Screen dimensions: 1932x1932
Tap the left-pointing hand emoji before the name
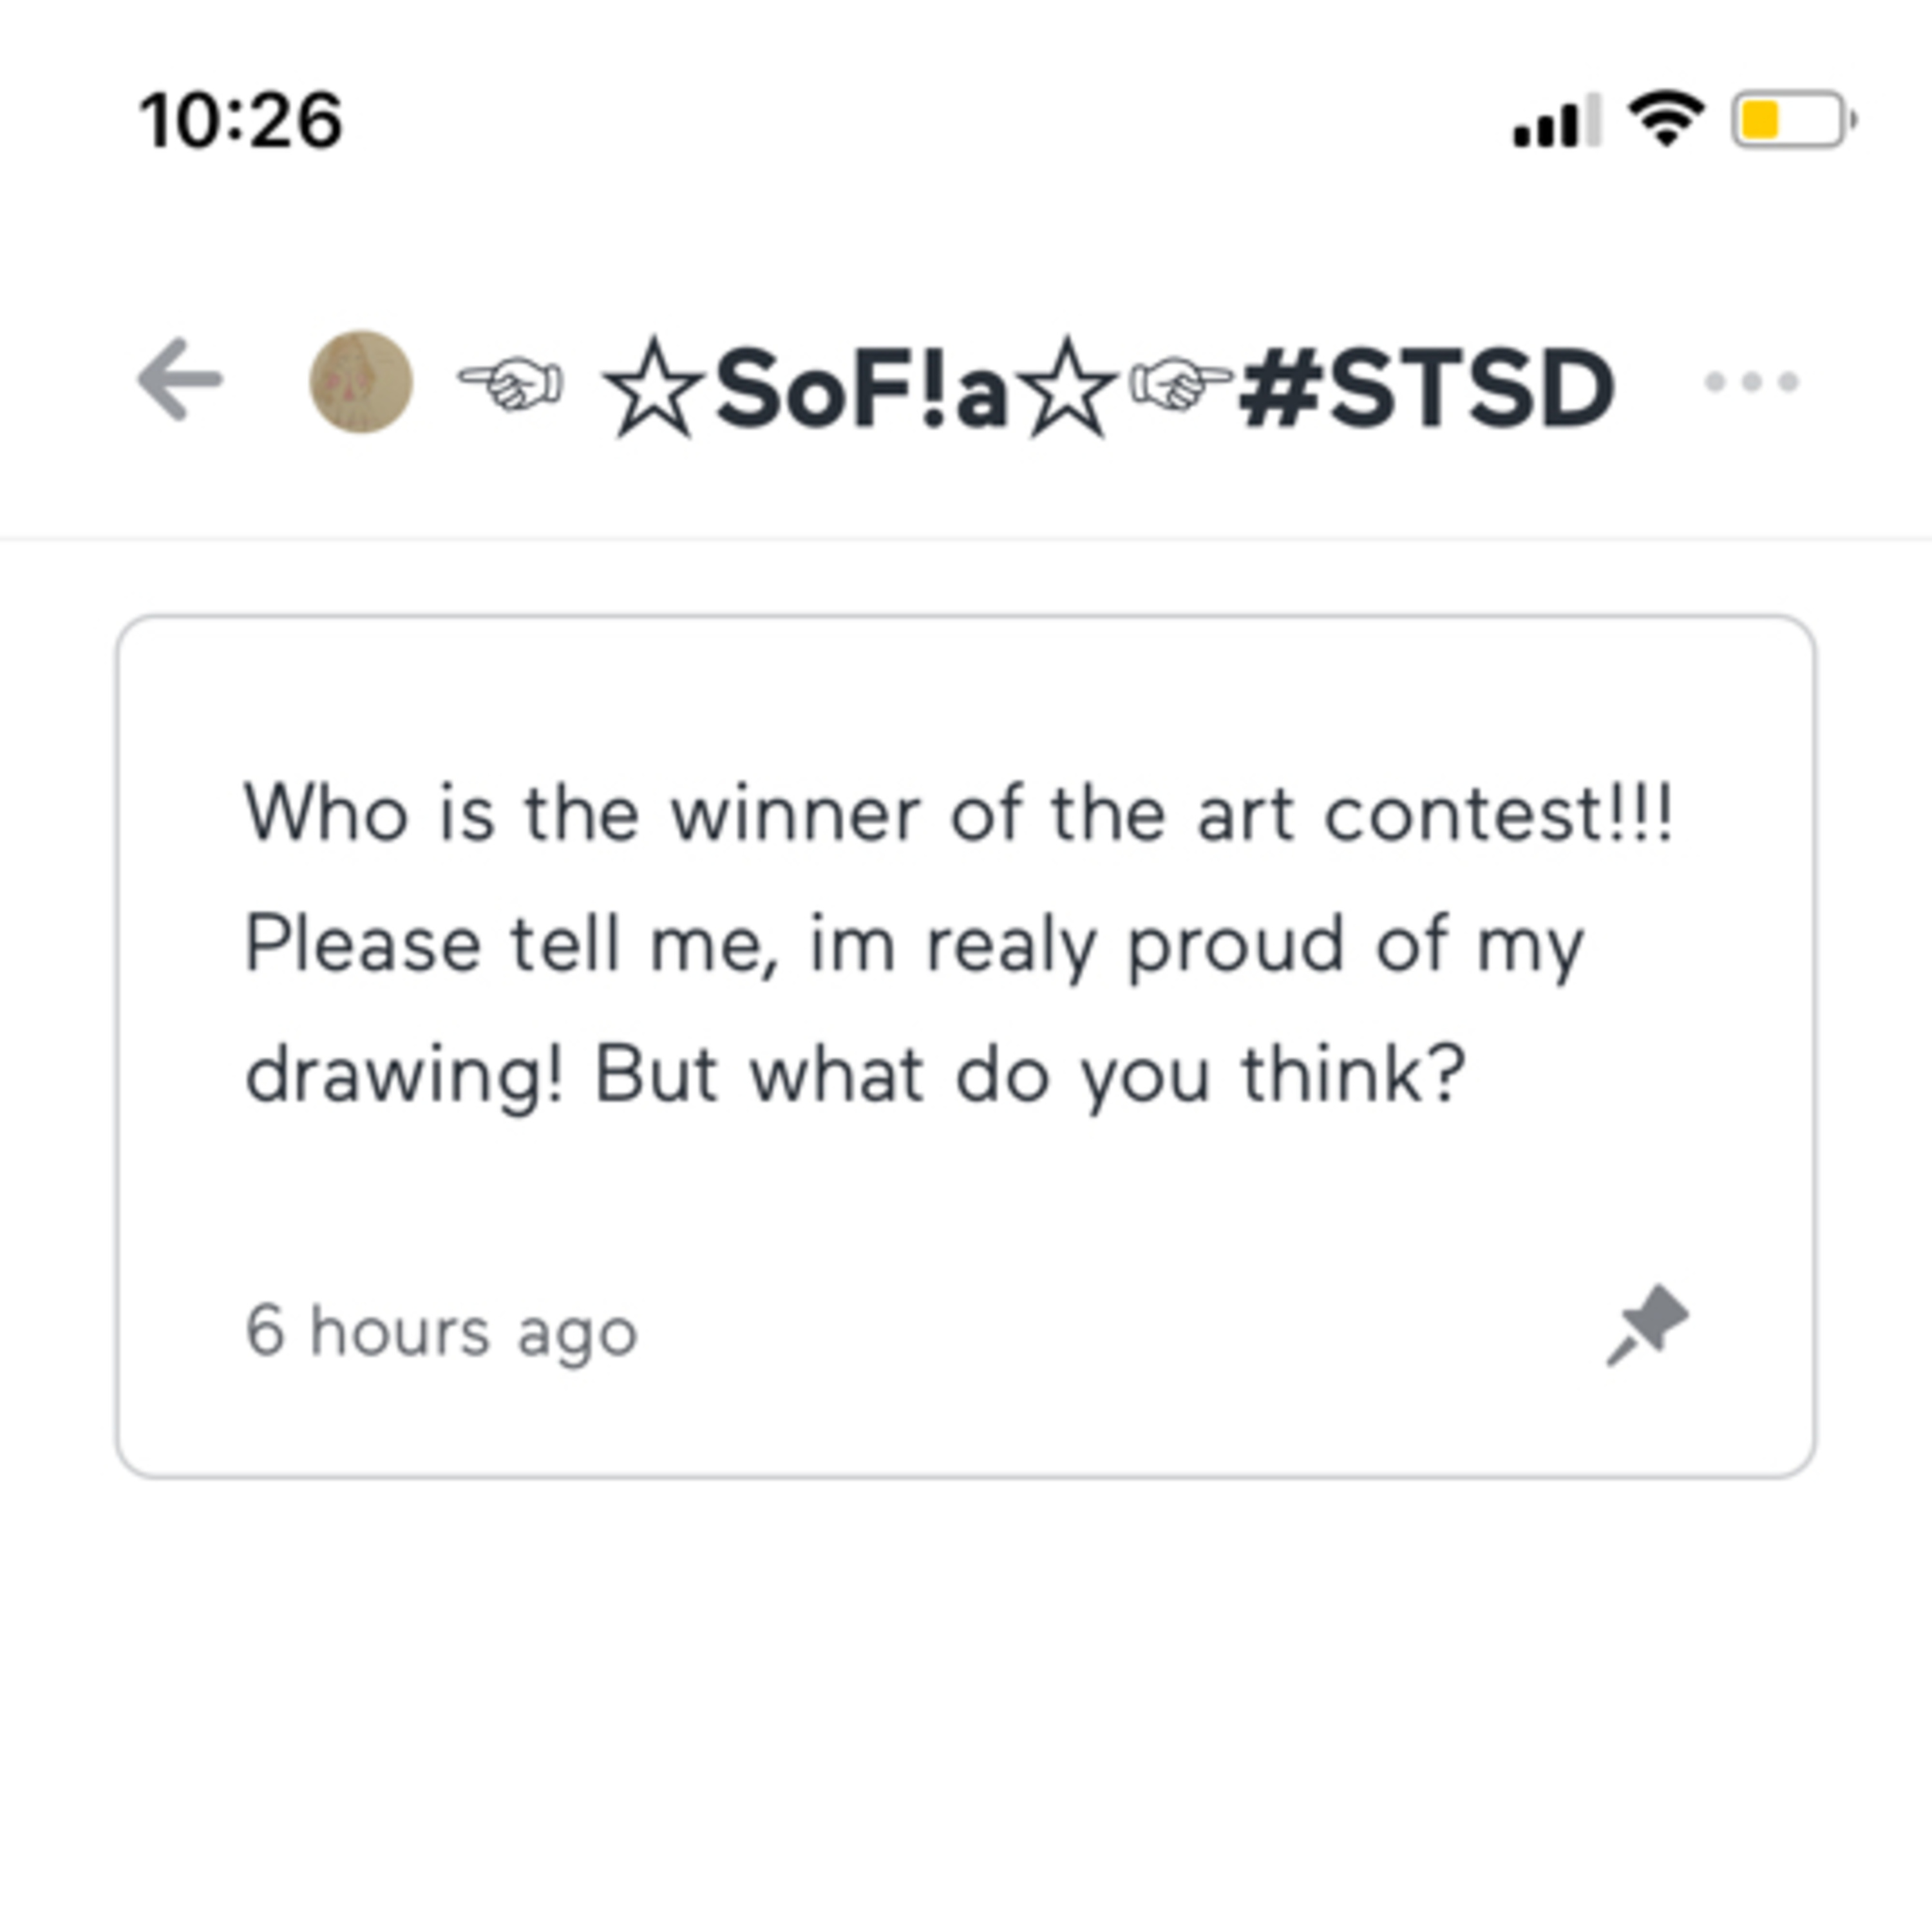pyautogui.click(x=511, y=385)
